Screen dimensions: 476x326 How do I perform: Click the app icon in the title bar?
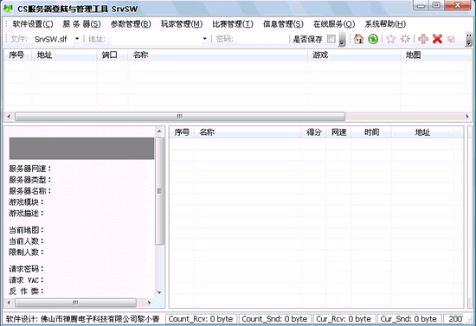click(x=8, y=9)
